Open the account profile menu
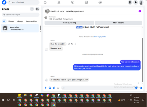The width and height of the screenshot is (147, 107). coord(141,2)
